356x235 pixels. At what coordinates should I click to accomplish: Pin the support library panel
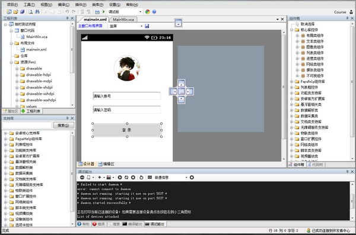tap(67, 118)
